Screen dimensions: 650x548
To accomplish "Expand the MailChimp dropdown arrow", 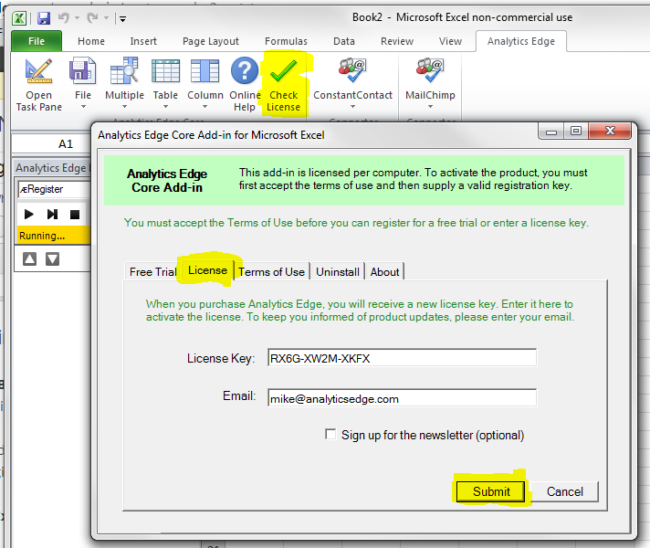I will 430,107.
